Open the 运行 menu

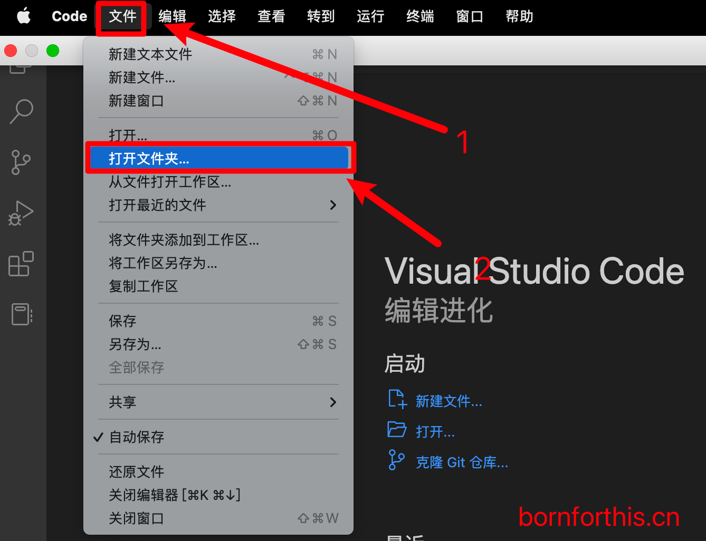(370, 16)
